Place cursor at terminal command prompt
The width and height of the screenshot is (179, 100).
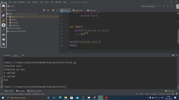pyautogui.click(x=66, y=87)
